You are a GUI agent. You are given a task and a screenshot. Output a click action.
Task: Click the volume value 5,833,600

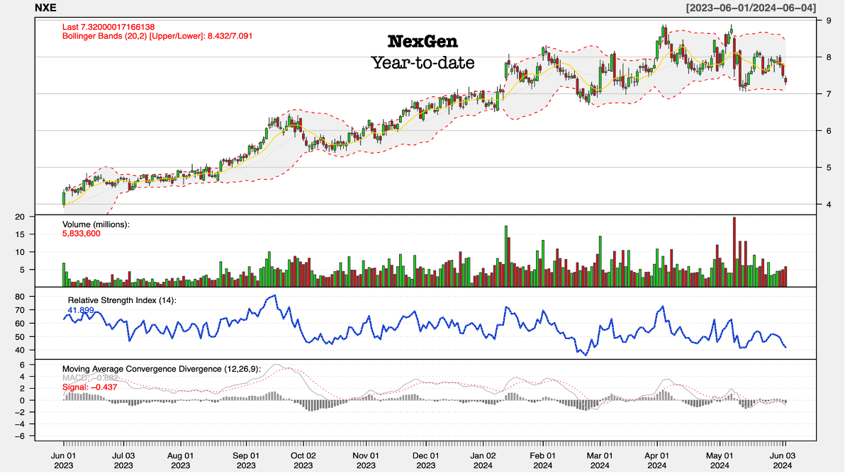click(82, 234)
